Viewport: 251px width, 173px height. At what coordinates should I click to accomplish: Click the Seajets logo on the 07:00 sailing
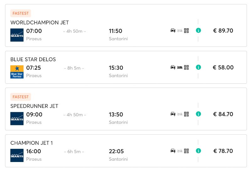tap(17, 35)
